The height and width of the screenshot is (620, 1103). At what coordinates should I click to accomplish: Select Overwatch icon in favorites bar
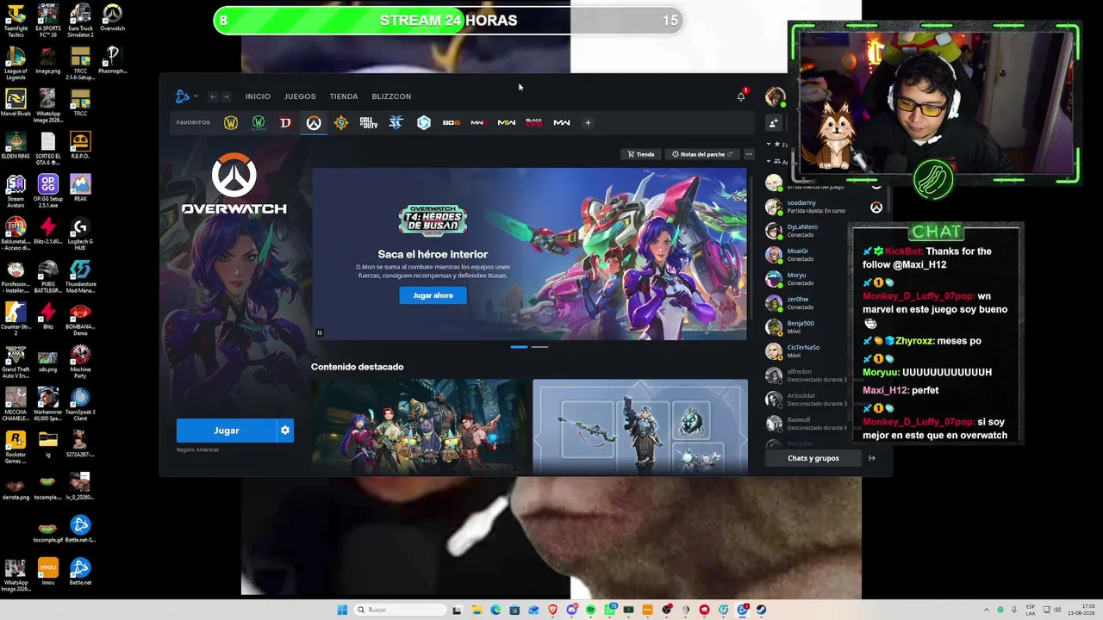tap(314, 123)
